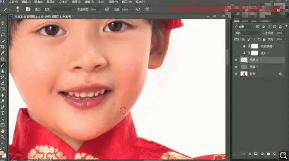Viewport: 289px width, 161px height.
Task: Filter layers by pixel layers icon
Action: coord(258,27)
